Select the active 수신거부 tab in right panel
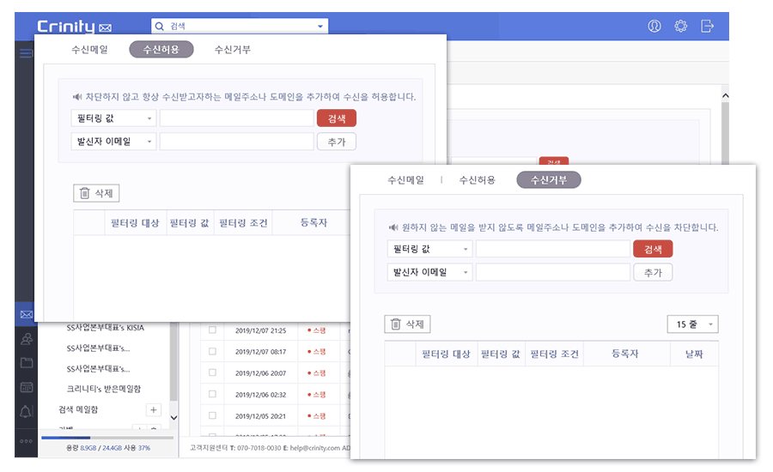This screenshot has height=472, width=773. (x=549, y=180)
